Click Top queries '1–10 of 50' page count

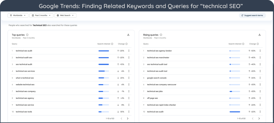click(110, 118)
